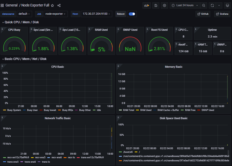Open the datasource default dropdown

(24, 14)
